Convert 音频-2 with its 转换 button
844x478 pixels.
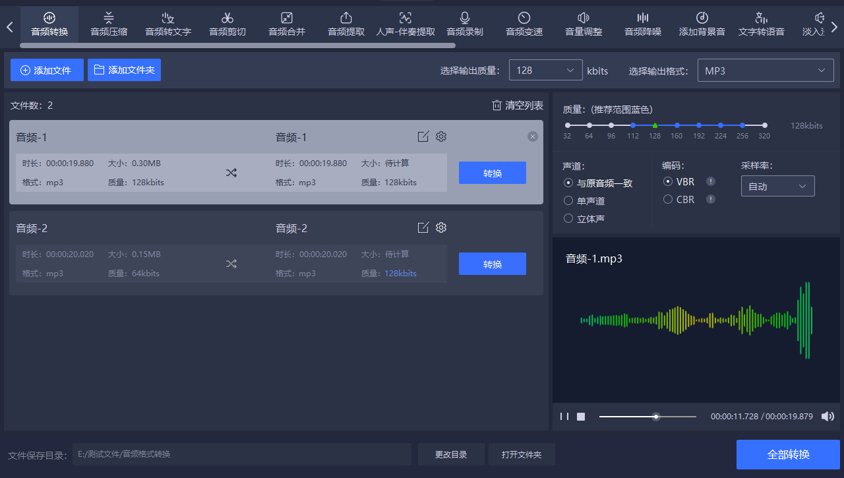point(493,264)
